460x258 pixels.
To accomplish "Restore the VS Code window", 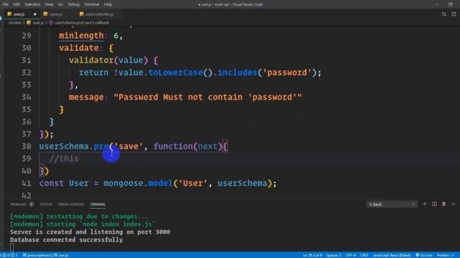I will (451, 4).
